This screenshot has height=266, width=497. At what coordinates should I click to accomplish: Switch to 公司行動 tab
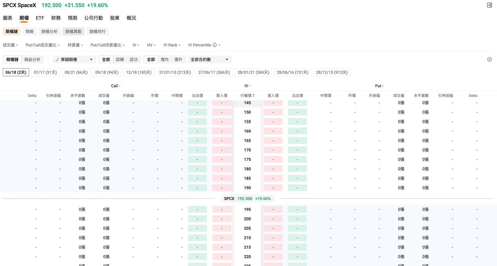tap(94, 18)
